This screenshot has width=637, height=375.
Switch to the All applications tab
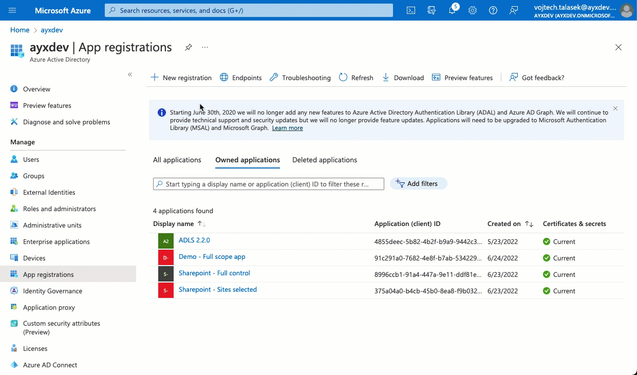[177, 160]
